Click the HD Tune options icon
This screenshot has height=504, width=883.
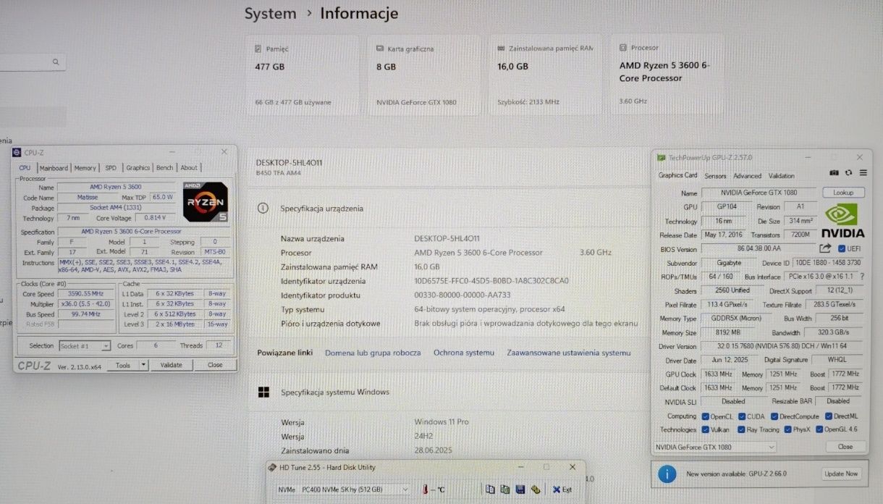[536, 490]
